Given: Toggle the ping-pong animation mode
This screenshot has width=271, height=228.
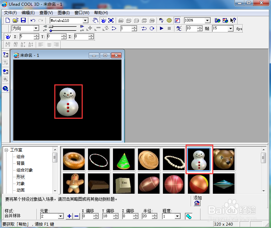Looking at the screenshot, I should pos(144,28).
